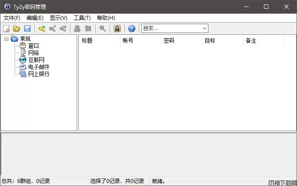The height and width of the screenshot is (186, 297).
Task: Open the 工具(T) menu
Action: (82, 18)
